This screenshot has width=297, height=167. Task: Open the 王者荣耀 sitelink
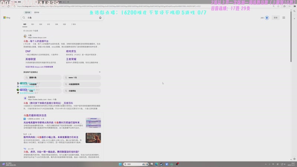(71, 59)
